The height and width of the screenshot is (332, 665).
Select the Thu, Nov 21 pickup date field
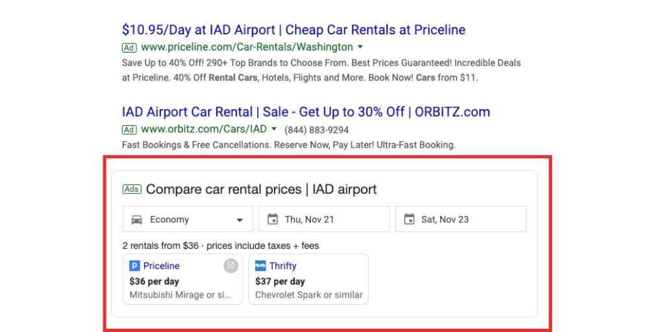tap(324, 219)
